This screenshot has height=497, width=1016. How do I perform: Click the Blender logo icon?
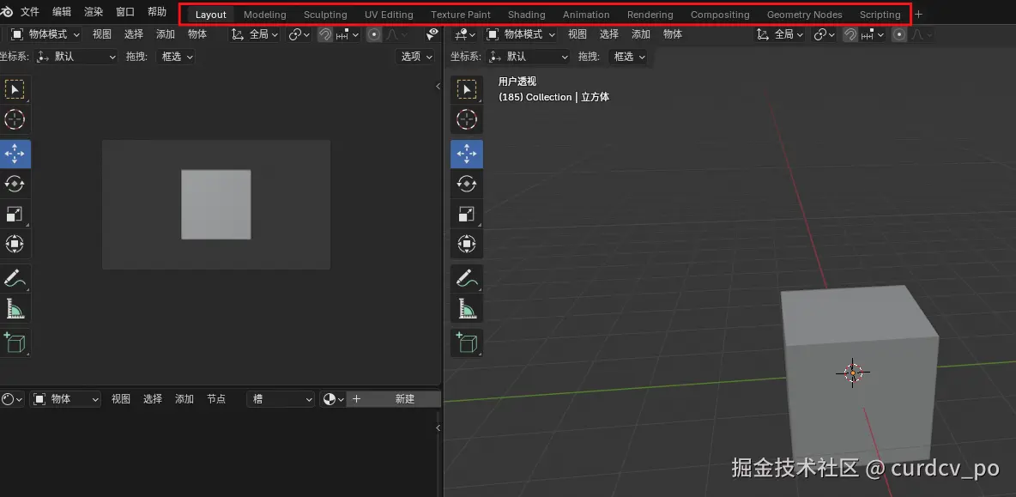point(7,12)
